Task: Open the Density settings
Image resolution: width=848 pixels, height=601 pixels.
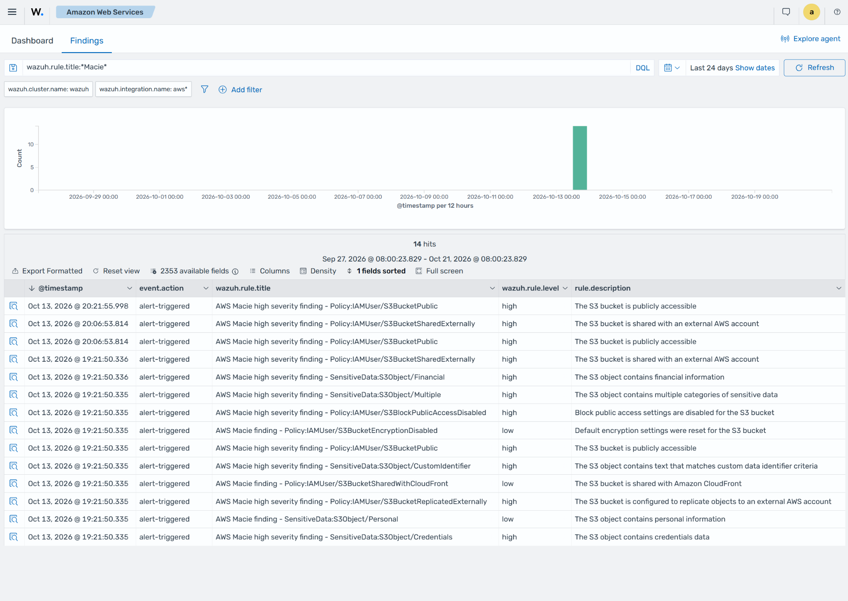Action: (x=318, y=271)
